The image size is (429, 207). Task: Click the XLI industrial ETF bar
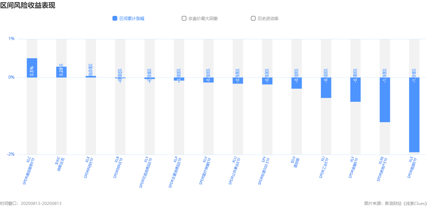click(326, 88)
